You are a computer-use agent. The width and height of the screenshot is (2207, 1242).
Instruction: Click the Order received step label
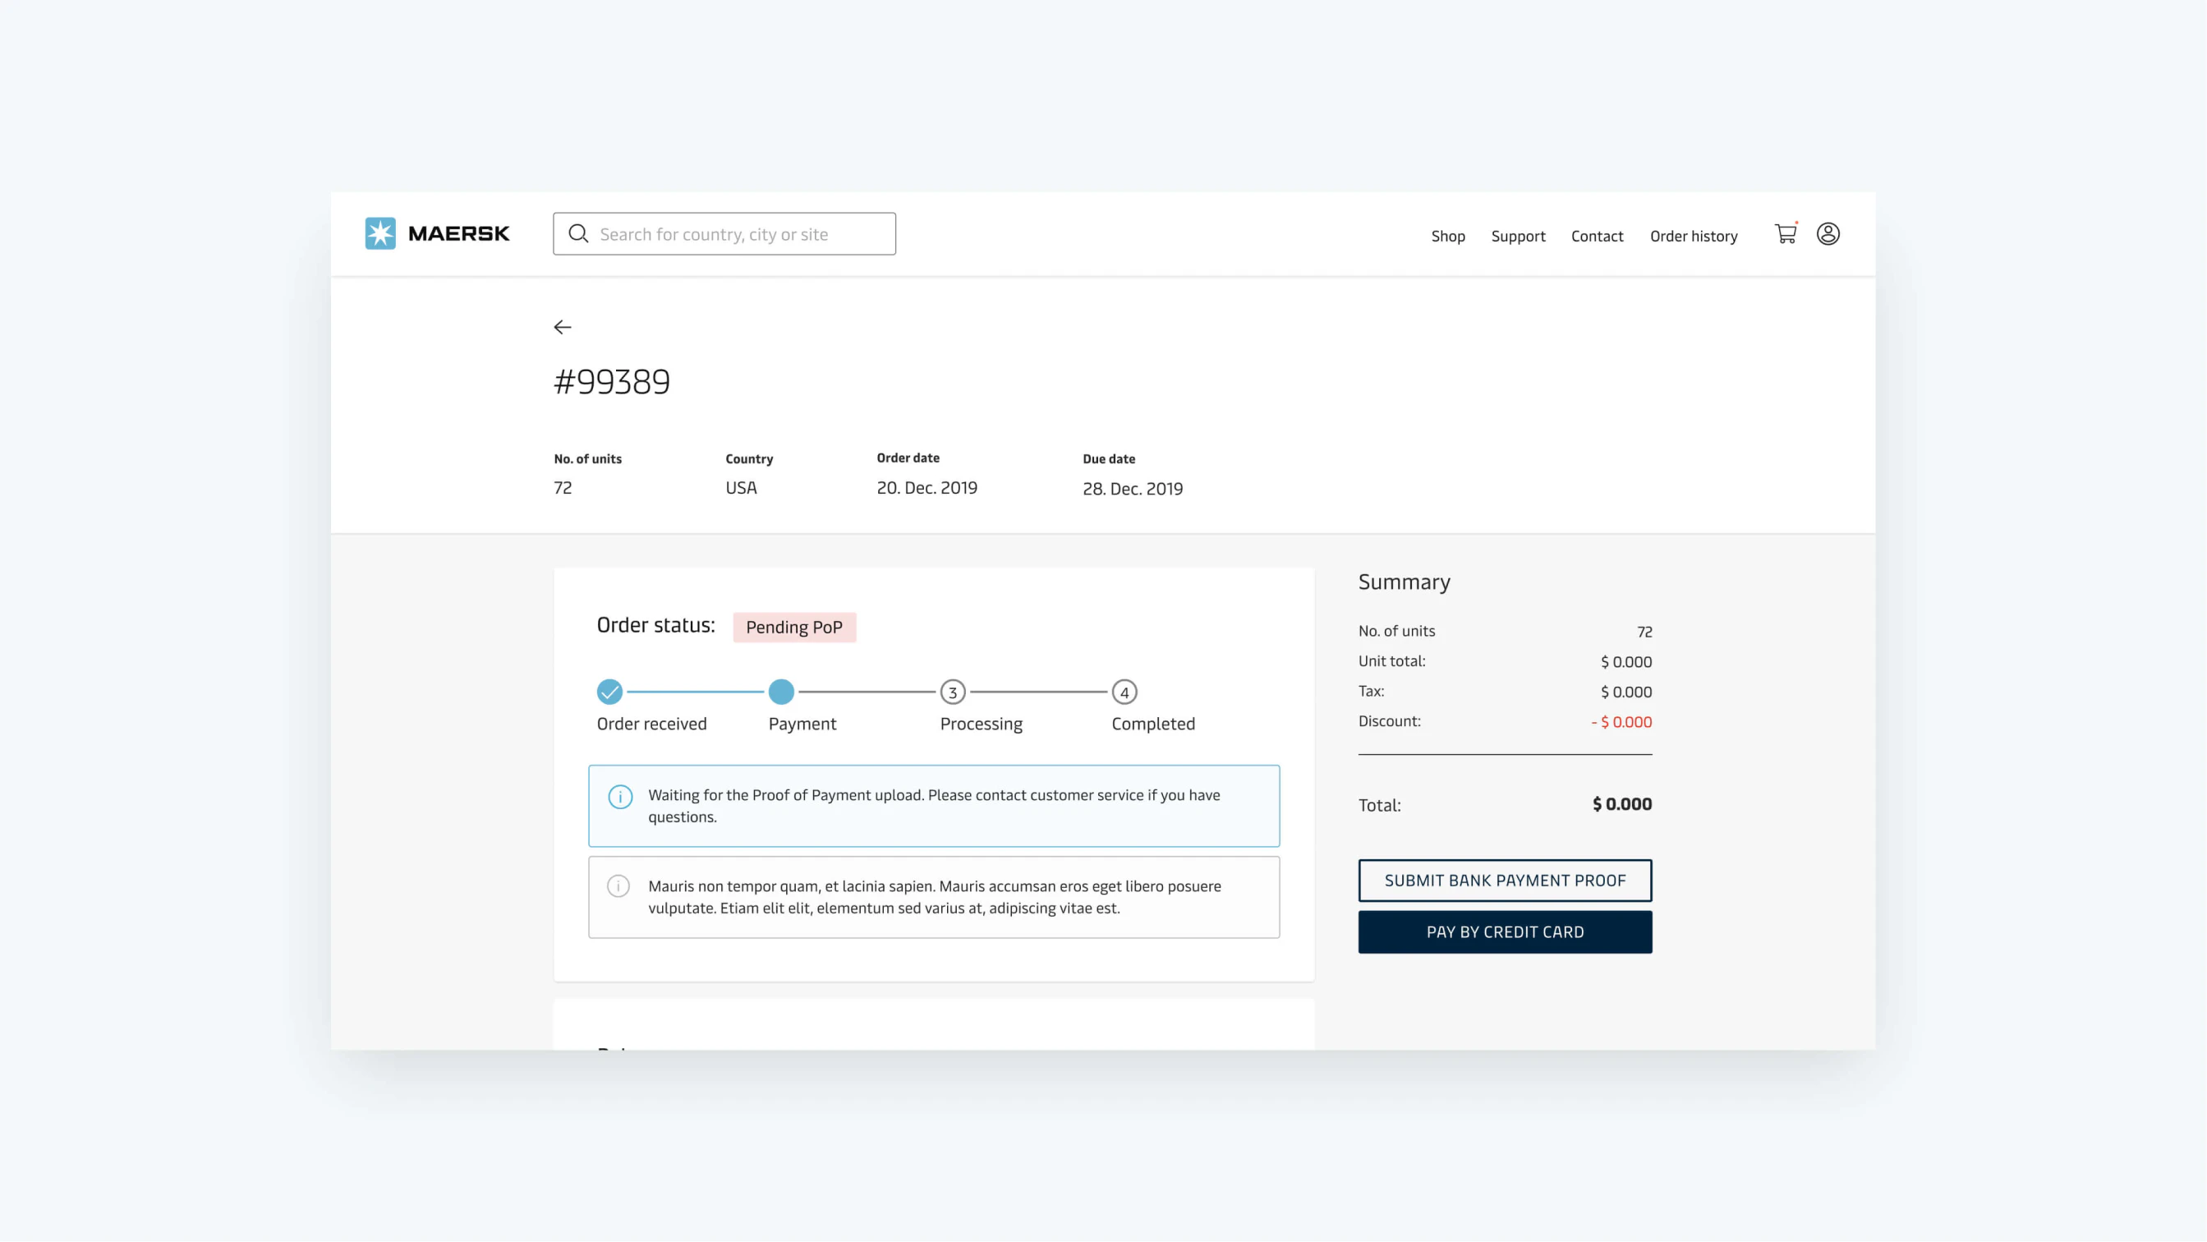click(652, 724)
